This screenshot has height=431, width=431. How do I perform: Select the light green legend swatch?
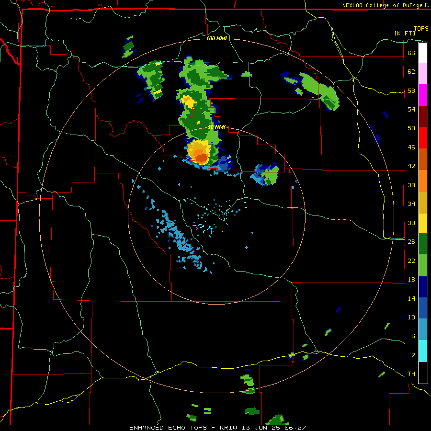coord(423,265)
